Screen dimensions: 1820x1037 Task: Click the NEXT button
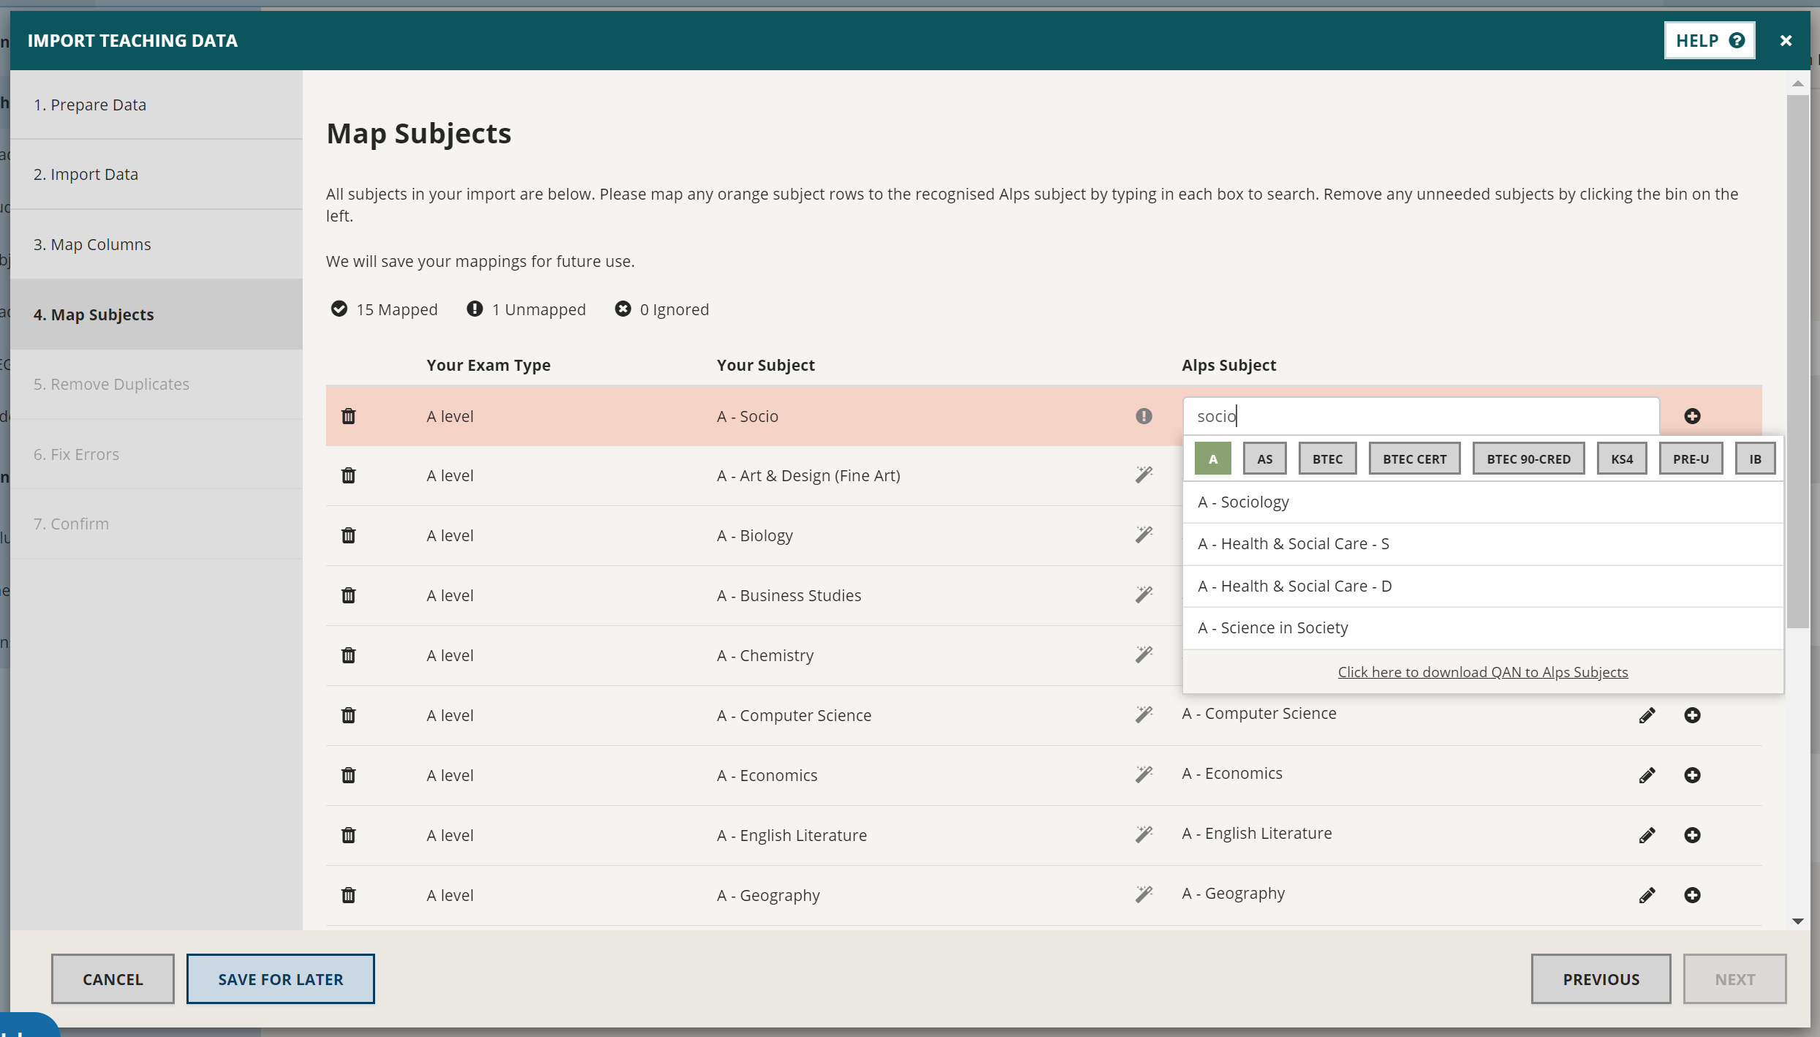1734,979
